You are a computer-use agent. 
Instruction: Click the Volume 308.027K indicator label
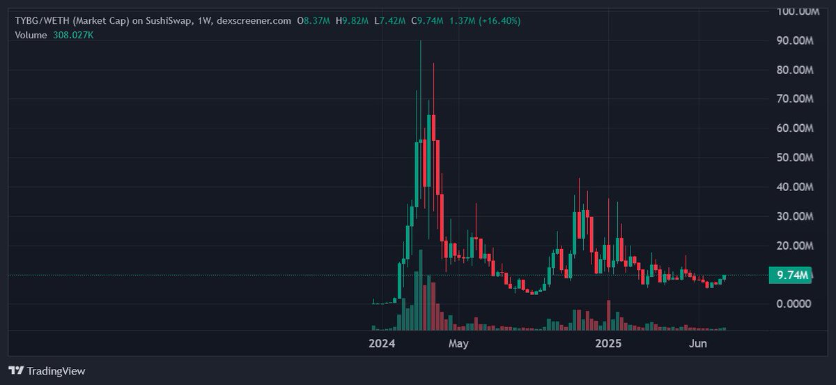tap(54, 35)
